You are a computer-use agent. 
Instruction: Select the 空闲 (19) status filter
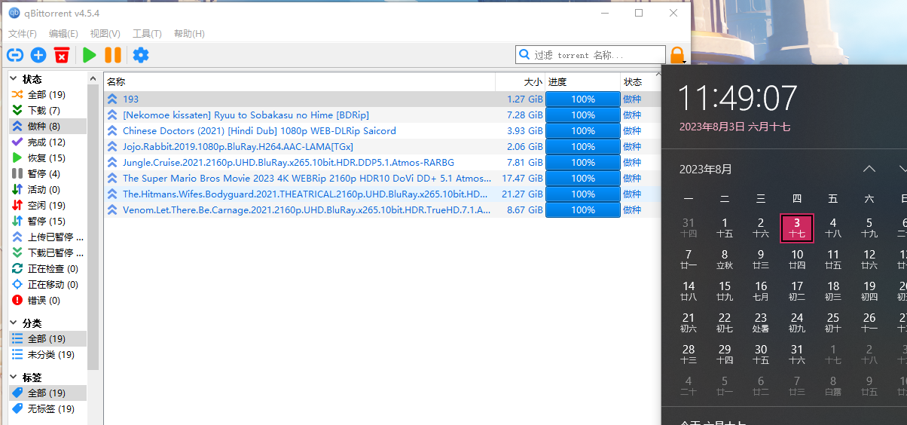tap(47, 206)
